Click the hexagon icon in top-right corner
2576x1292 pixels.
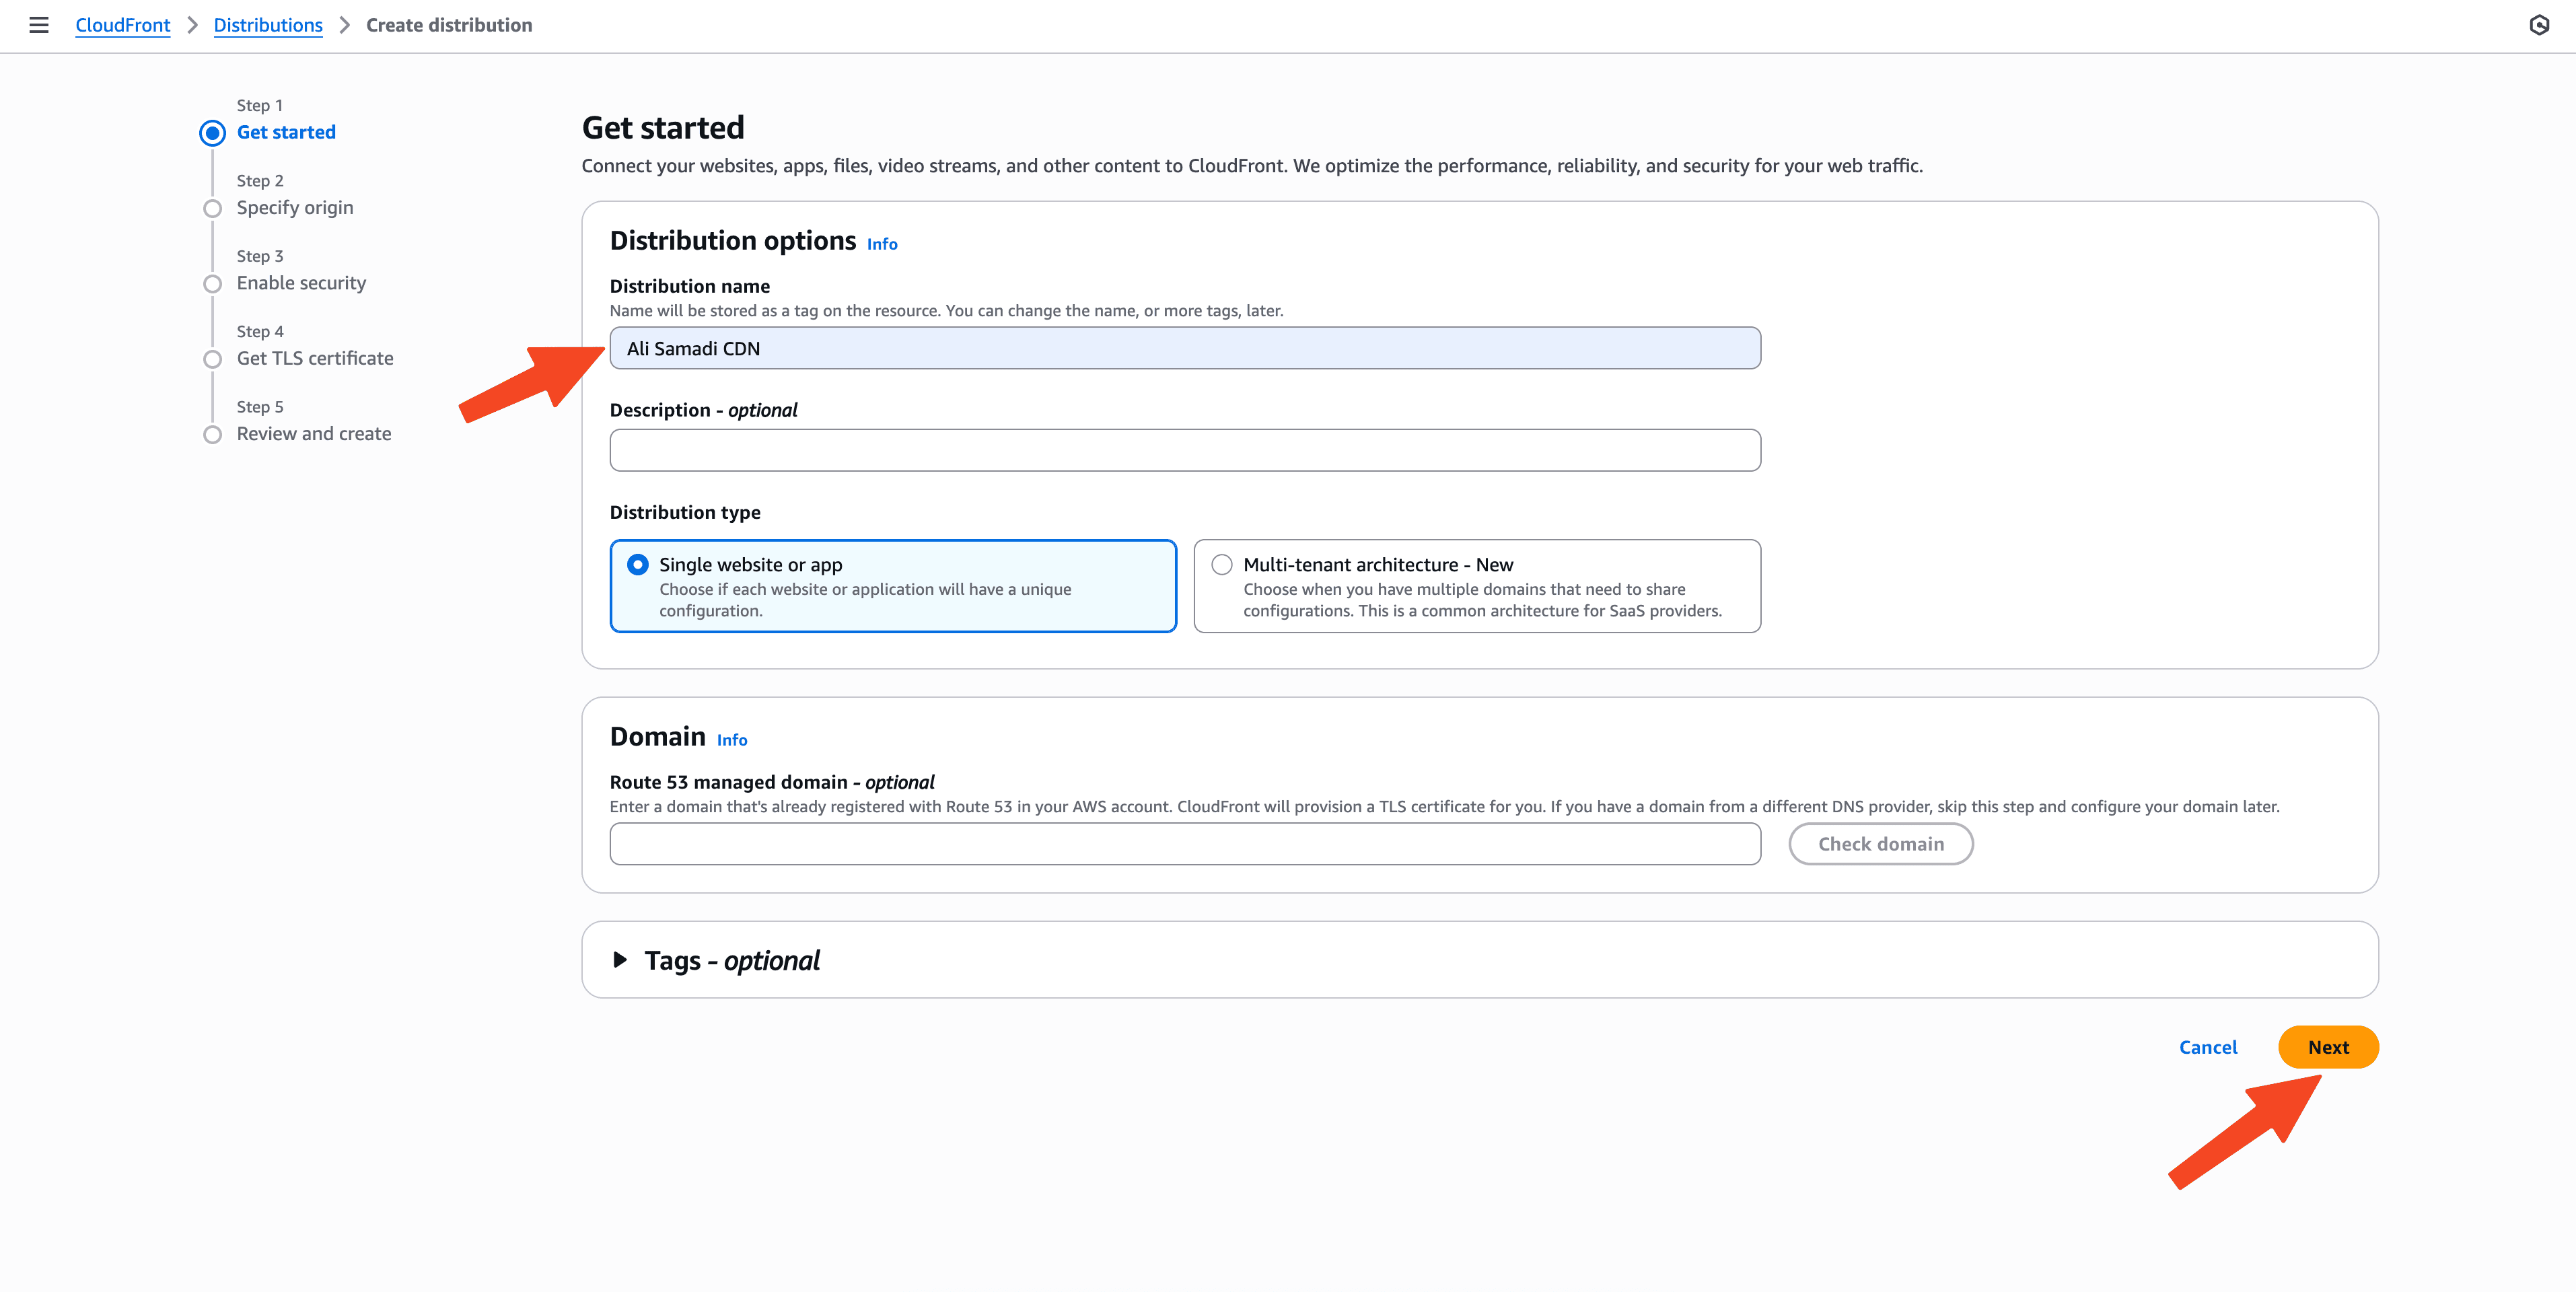[2539, 25]
